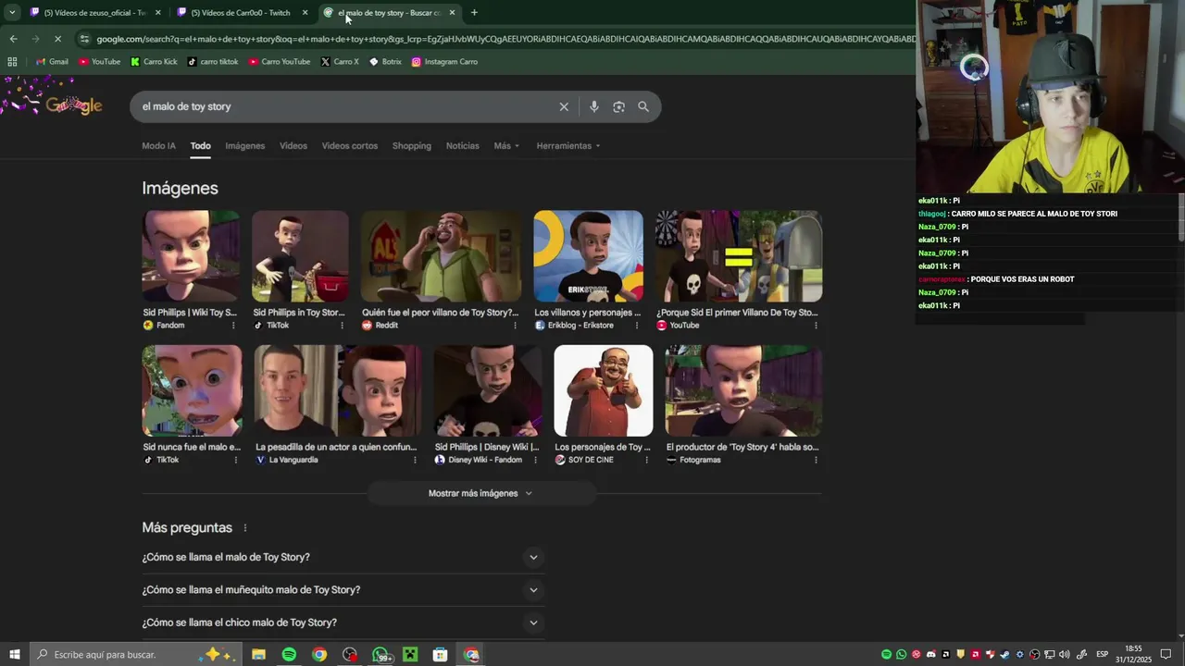Expand ¿Cómo se llama el chico malo question
Image resolution: width=1185 pixels, height=666 pixels.
[342, 623]
